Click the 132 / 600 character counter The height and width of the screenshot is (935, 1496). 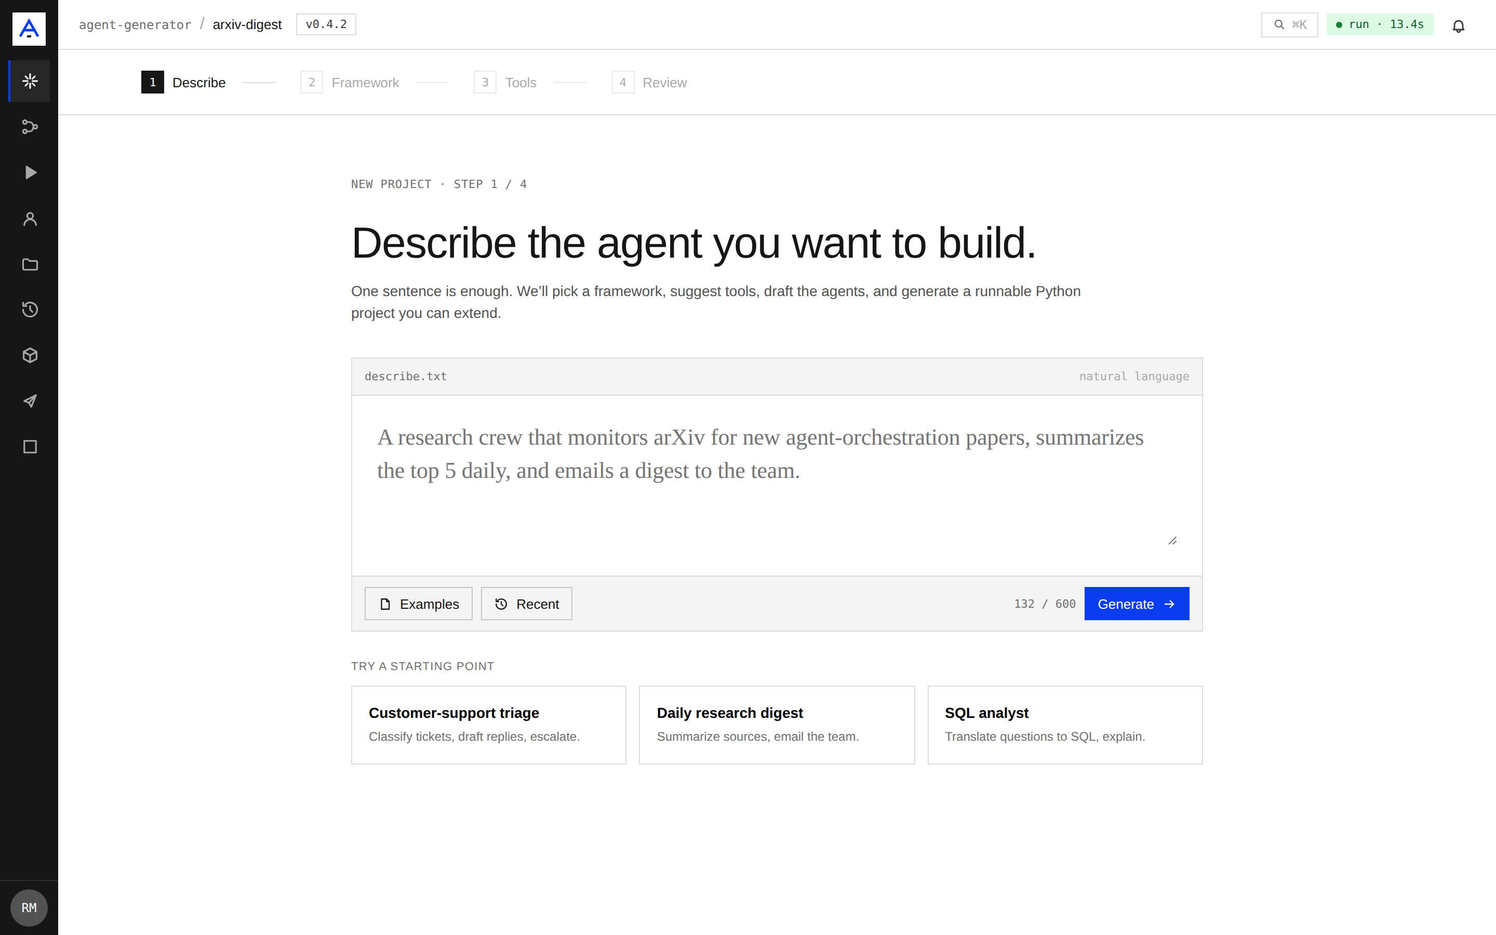point(1045,604)
